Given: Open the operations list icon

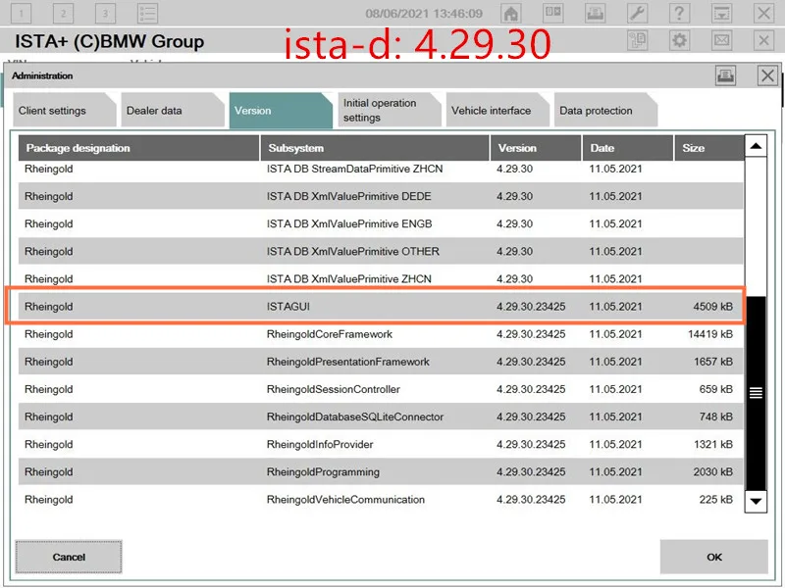Looking at the screenshot, I should pos(148,13).
